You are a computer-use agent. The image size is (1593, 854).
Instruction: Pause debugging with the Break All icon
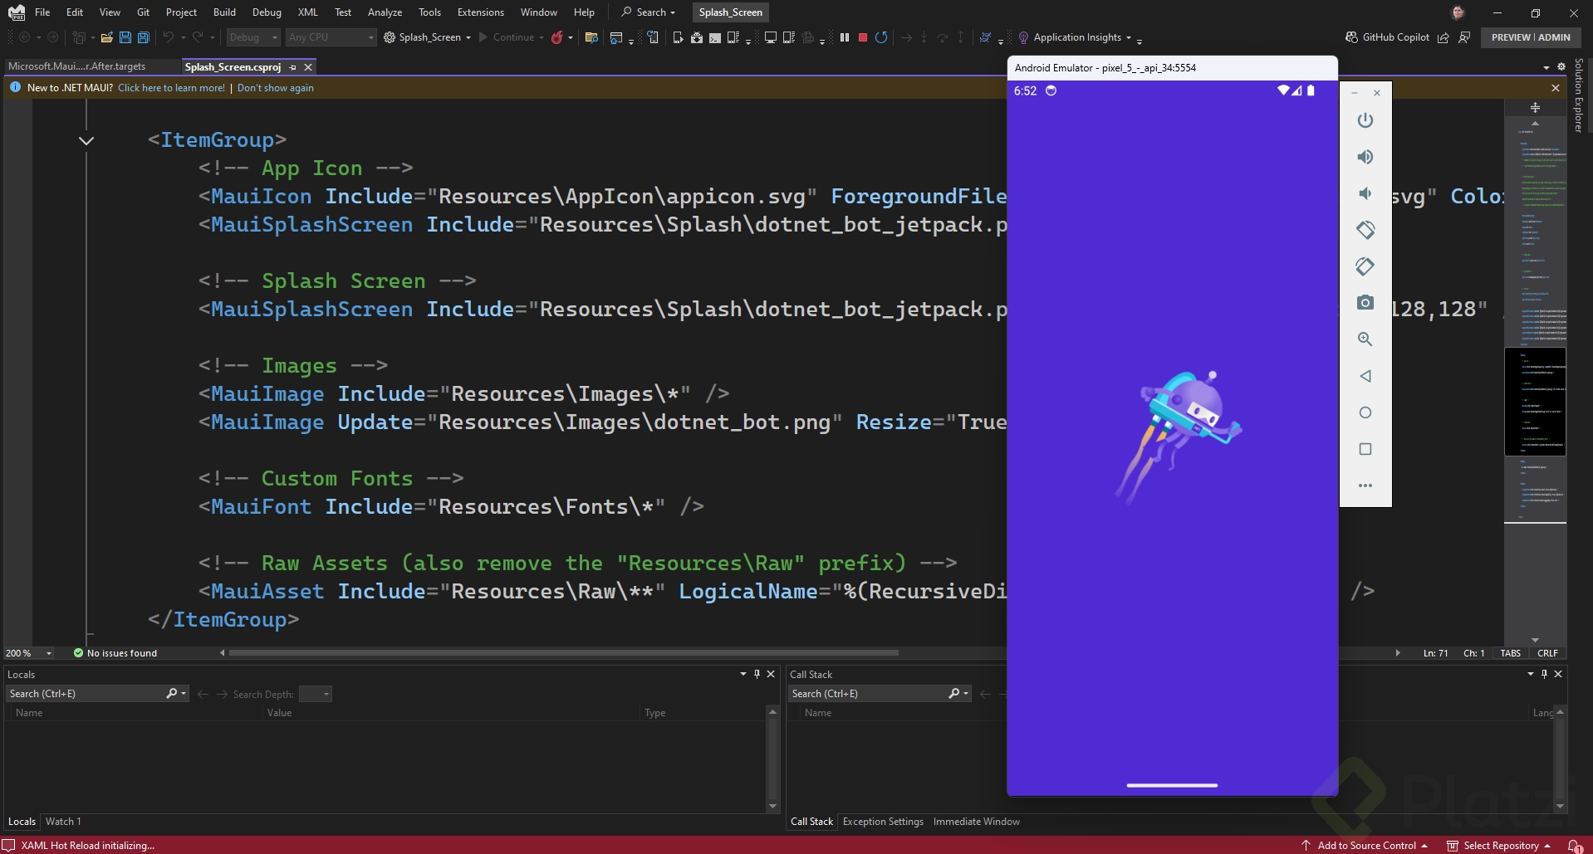coord(845,37)
